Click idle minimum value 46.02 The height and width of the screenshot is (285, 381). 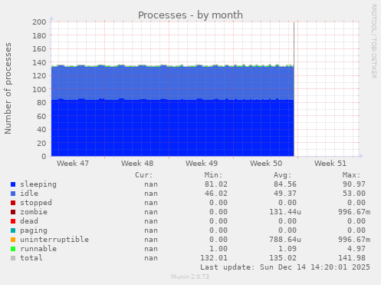coord(216,194)
